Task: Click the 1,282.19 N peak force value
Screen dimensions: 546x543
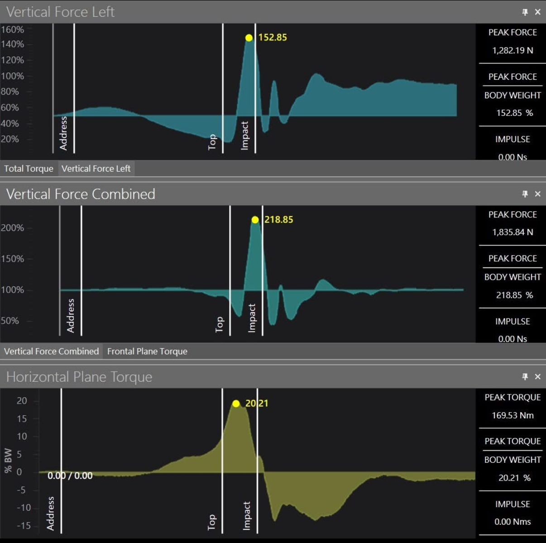Action: [x=512, y=50]
